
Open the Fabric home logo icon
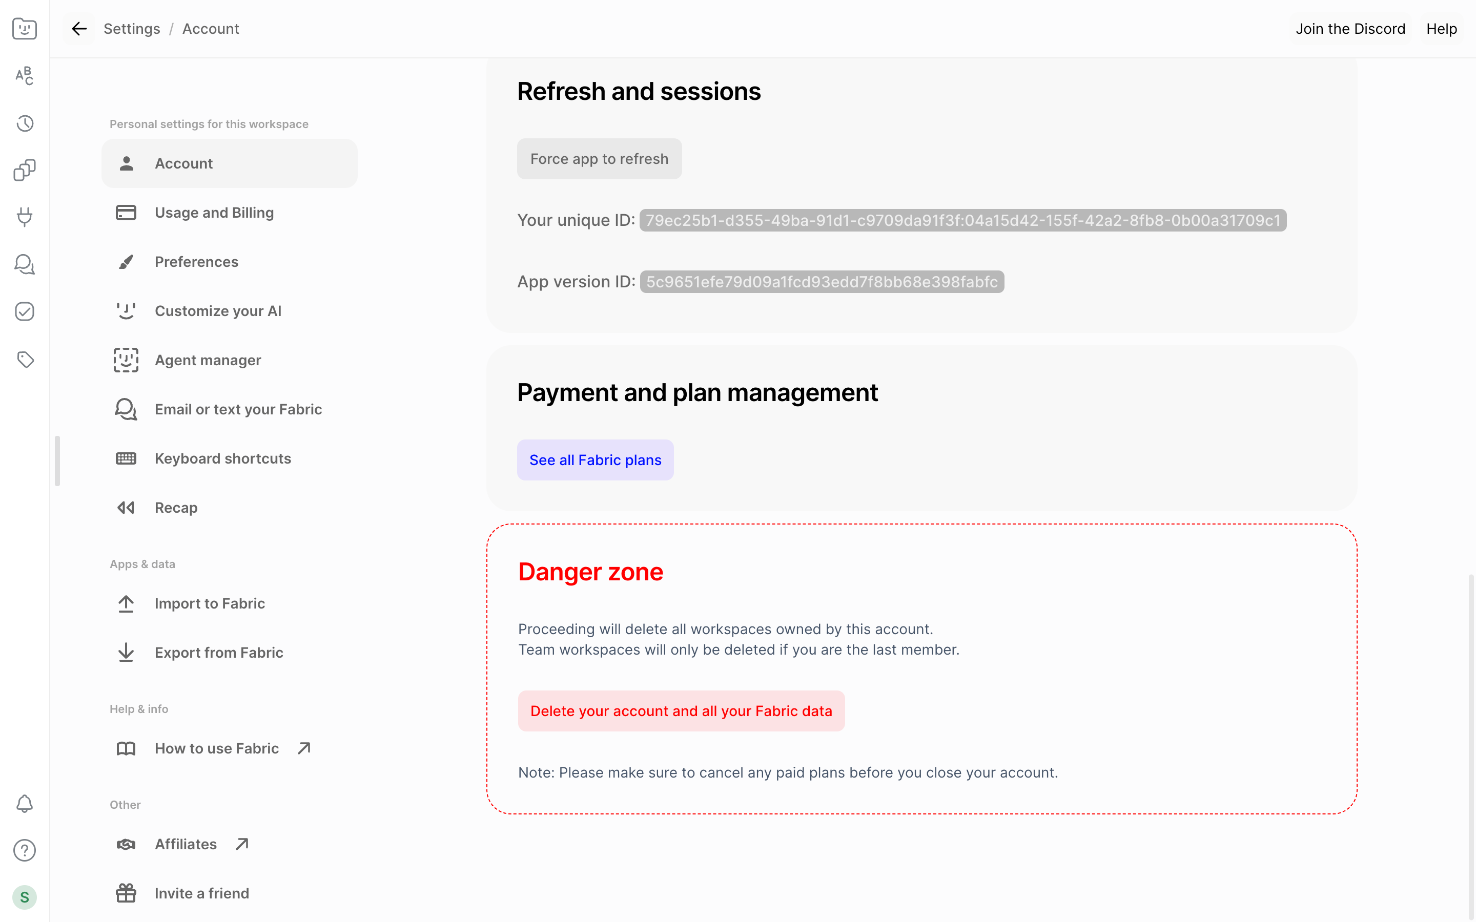25,29
